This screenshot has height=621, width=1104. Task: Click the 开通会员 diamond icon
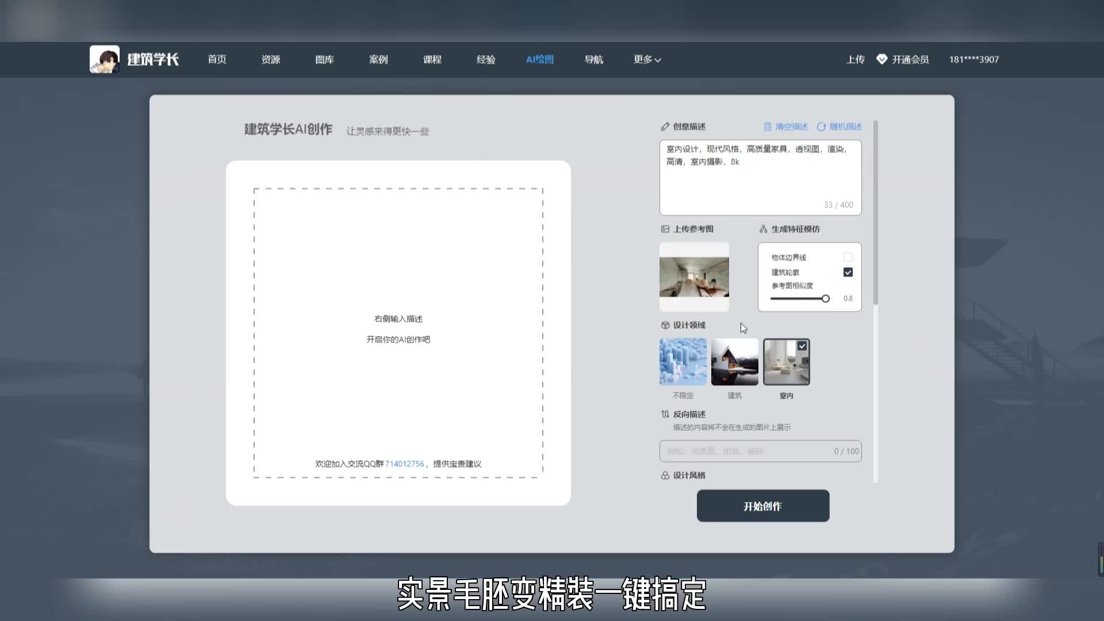881,59
